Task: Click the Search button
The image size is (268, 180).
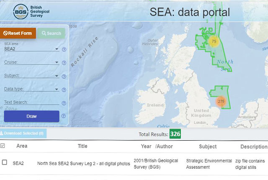Action: click(x=51, y=33)
